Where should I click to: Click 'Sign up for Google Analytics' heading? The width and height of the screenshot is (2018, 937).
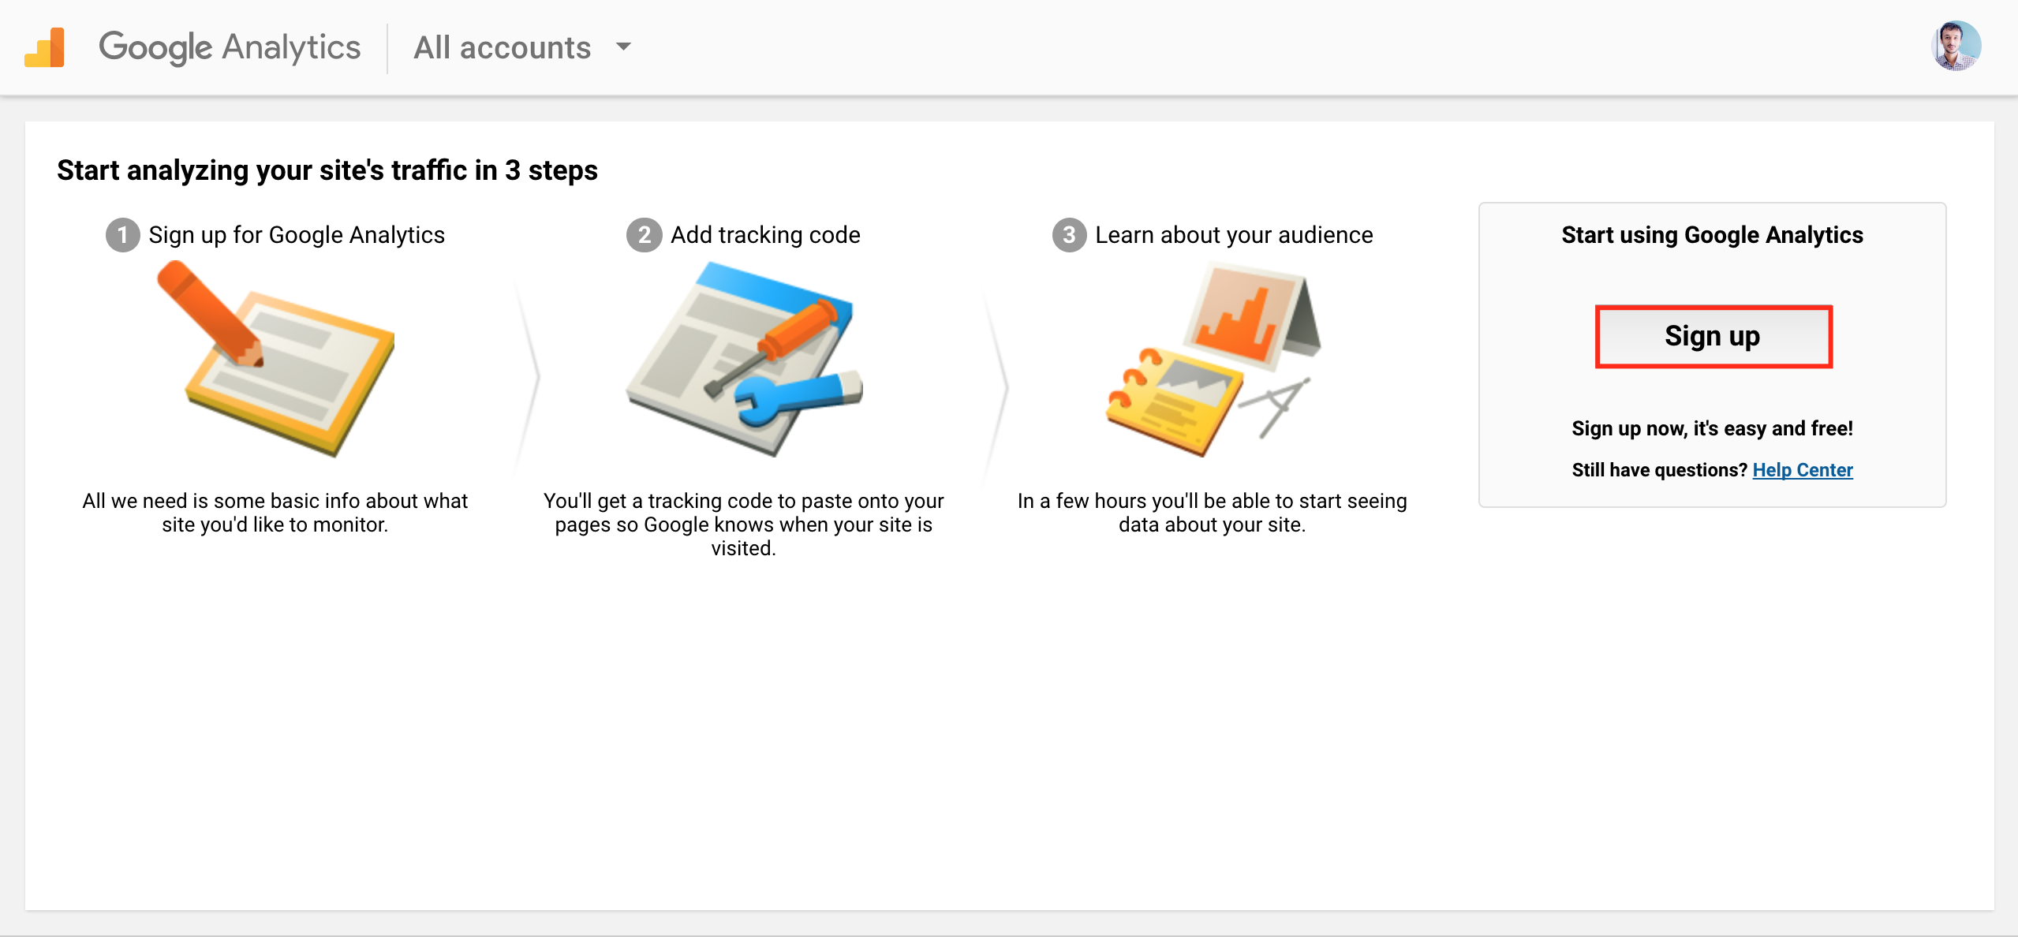click(297, 235)
